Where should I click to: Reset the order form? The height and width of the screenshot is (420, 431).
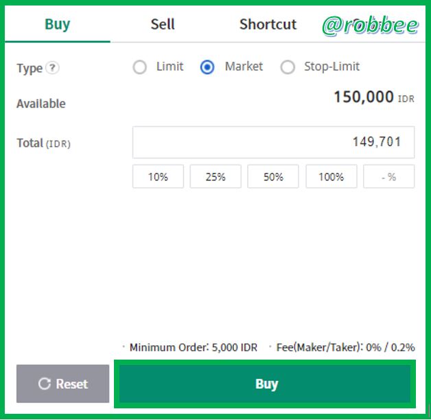pyautogui.click(x=62, y=384)
